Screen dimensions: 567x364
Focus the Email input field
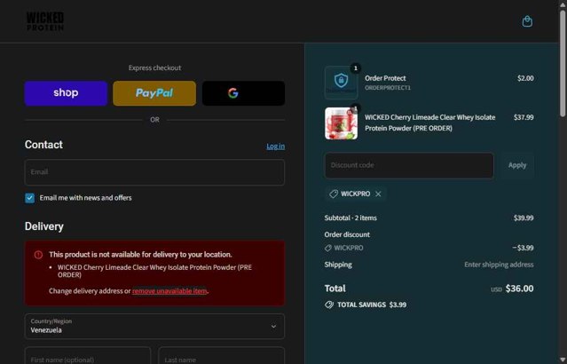point(154,172)
